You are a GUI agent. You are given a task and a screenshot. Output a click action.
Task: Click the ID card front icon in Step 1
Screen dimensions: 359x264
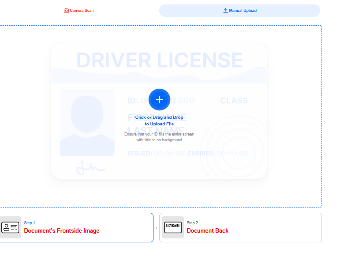tap(10, 227)
